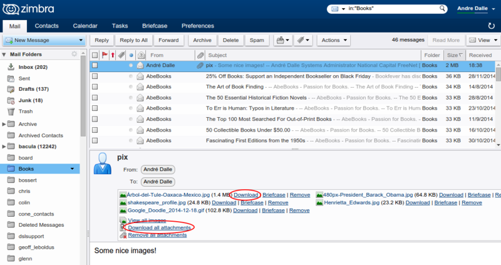Open View dropdown menu
The height and width of the screenshot is (265, 501).
tap(483, 40)
